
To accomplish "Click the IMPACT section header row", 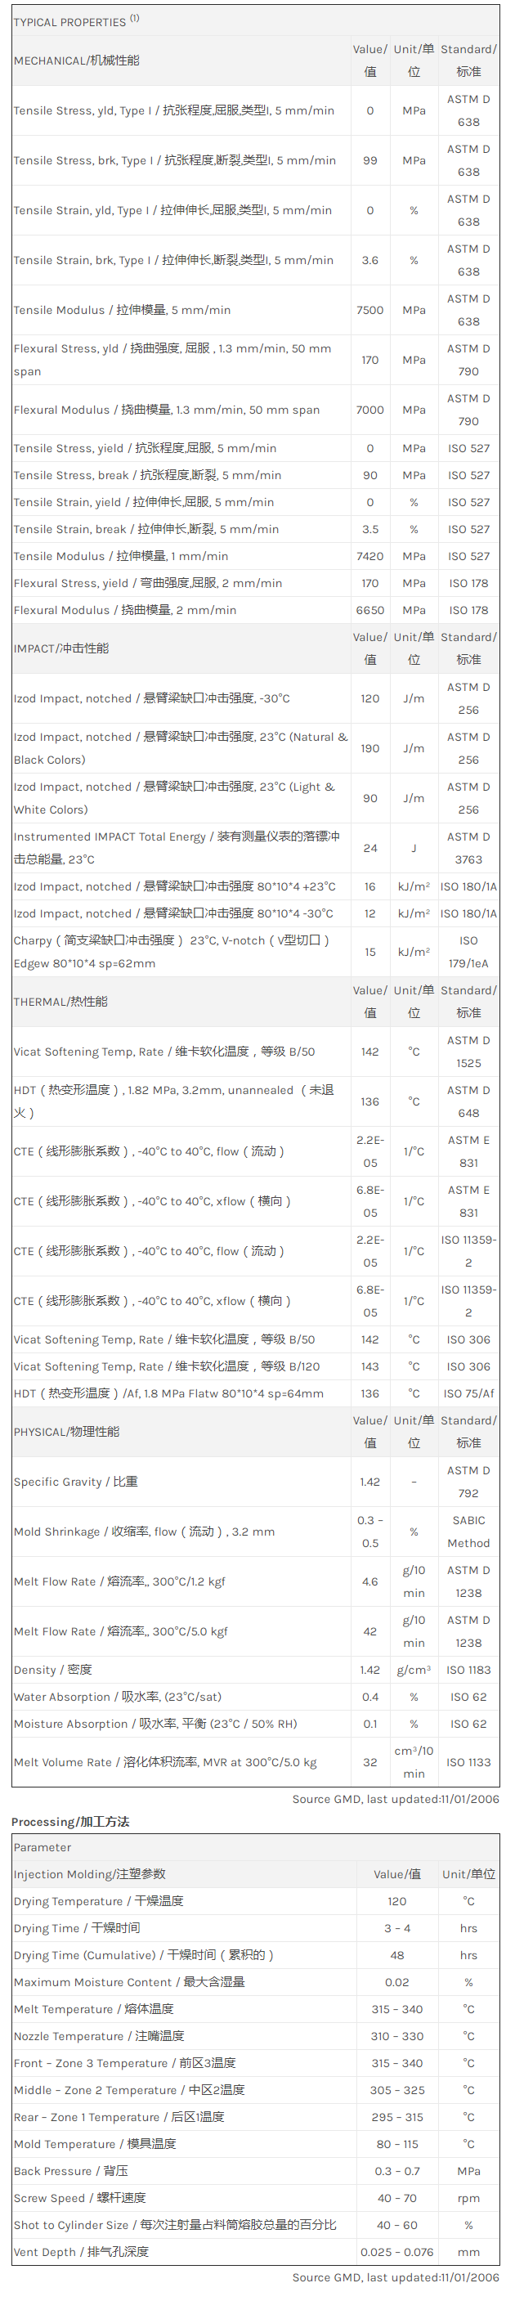I will [61, 648].
